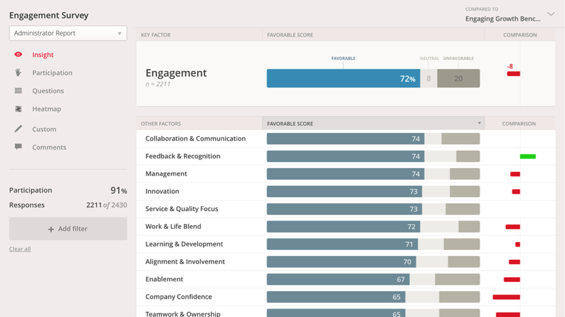Click the Custom pencil icon
565x317 pixels.
point(18,129)
